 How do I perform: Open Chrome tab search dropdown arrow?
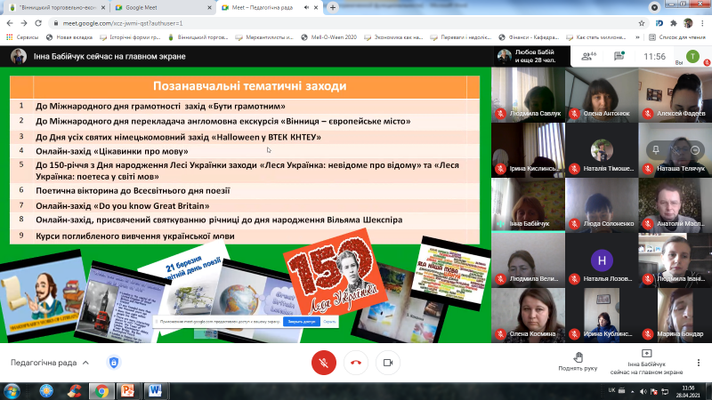point(654,7)
